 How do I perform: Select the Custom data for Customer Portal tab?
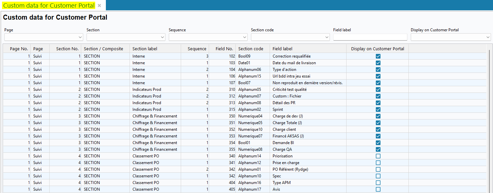[49, 6]
